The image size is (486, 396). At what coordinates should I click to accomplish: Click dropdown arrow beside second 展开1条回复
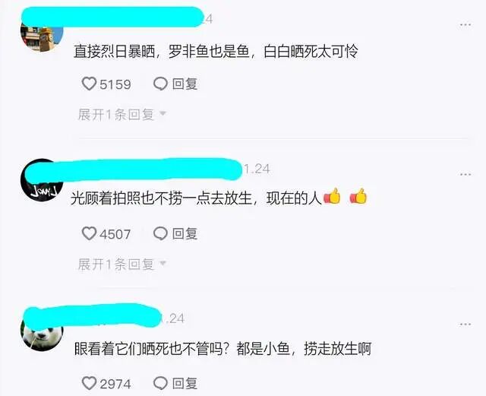click(x=163, y=264)
